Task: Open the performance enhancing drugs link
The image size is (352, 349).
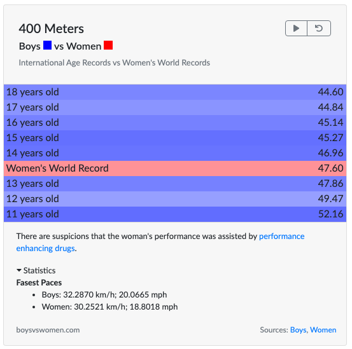Action: pos(160,242)
